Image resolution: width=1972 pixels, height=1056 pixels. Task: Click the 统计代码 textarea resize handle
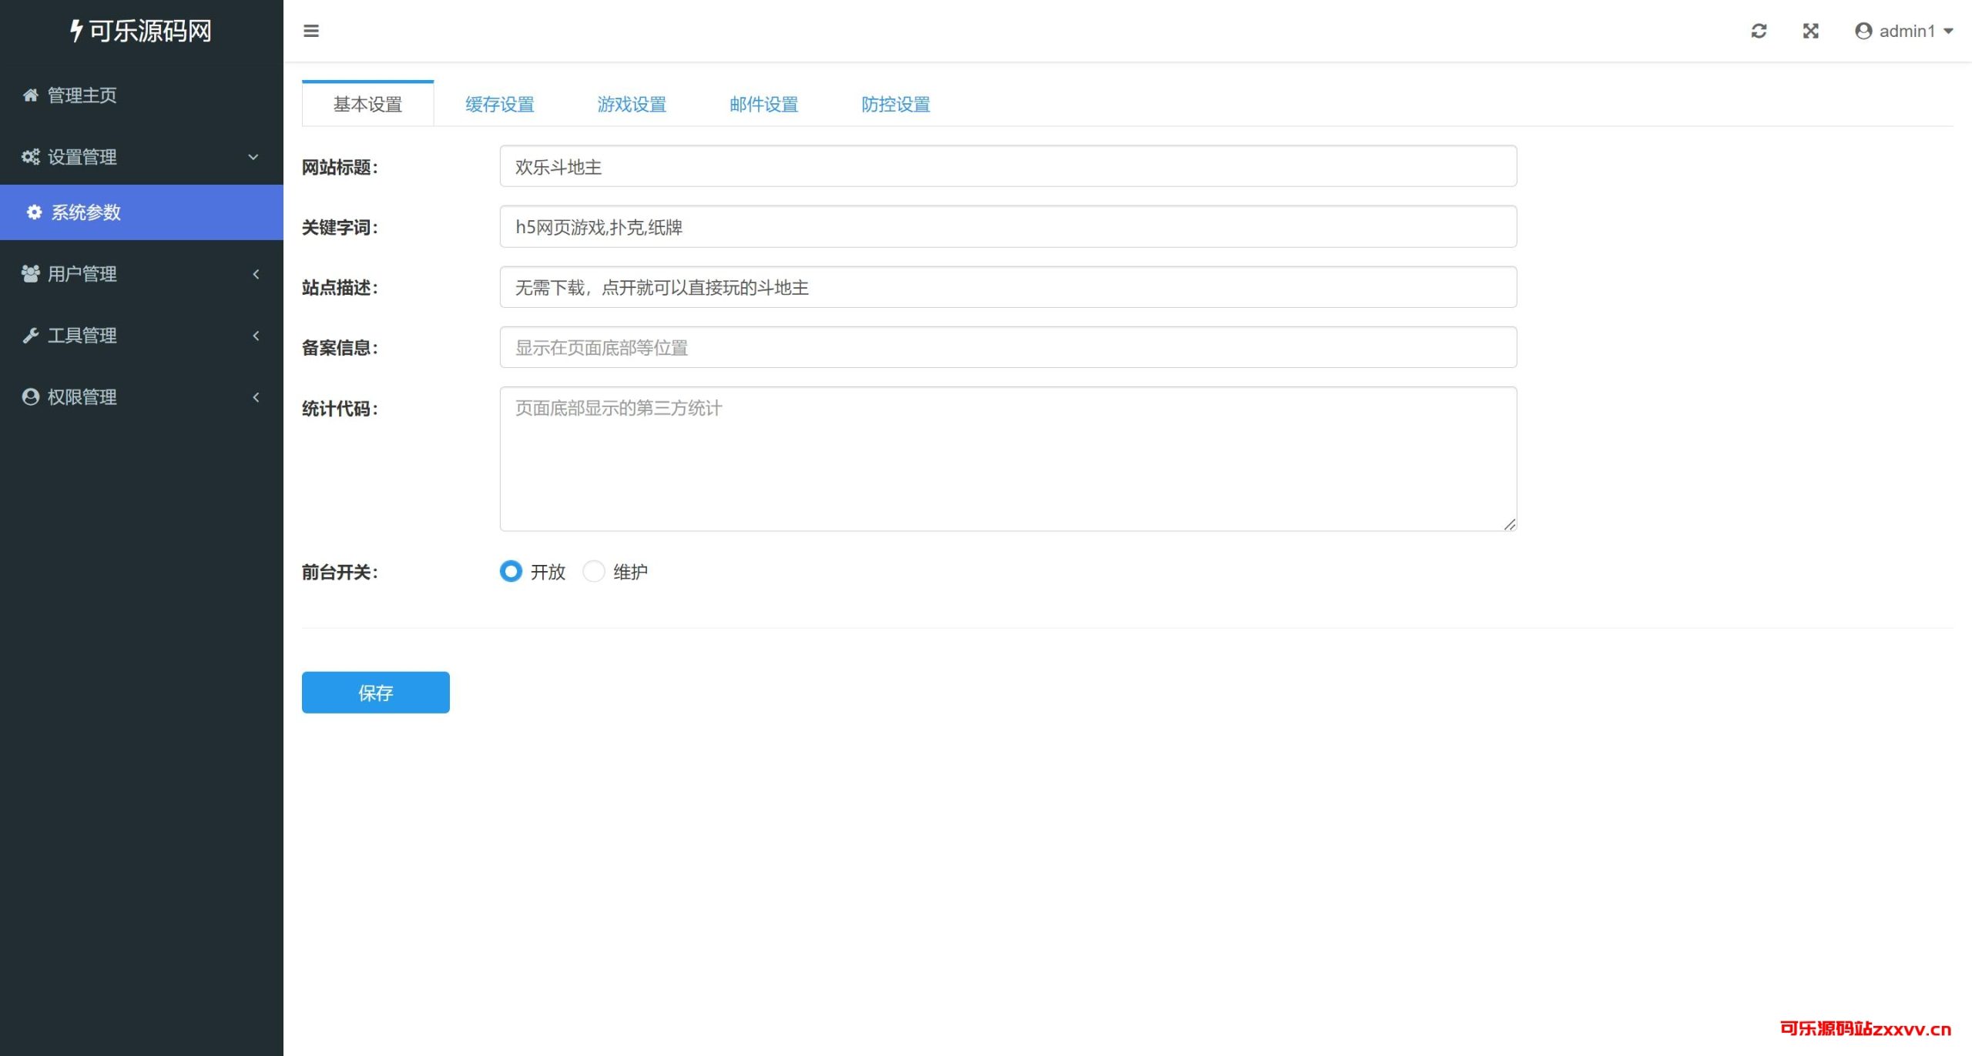[1509, 524]
